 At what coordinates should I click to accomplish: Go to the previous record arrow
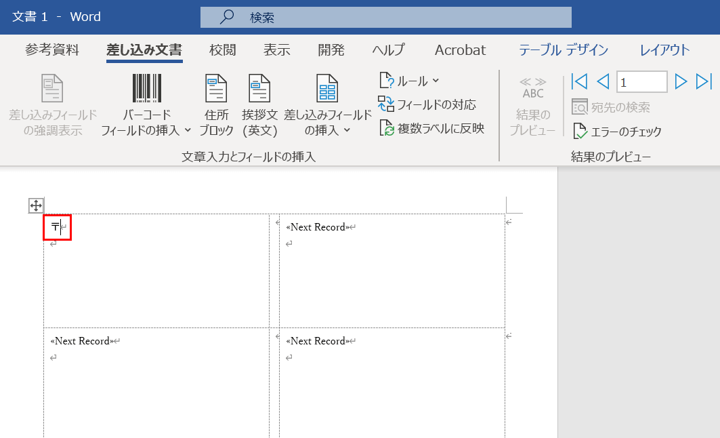click(x=603, y=82)
